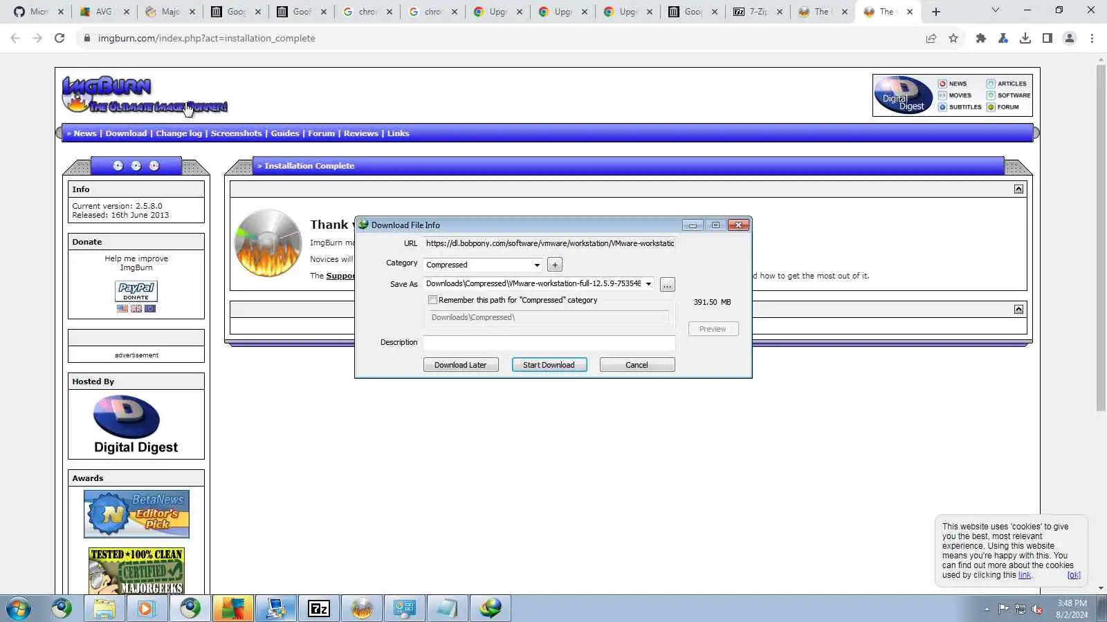
Task: Show hidden system tray icons
Action: [987, 609]
